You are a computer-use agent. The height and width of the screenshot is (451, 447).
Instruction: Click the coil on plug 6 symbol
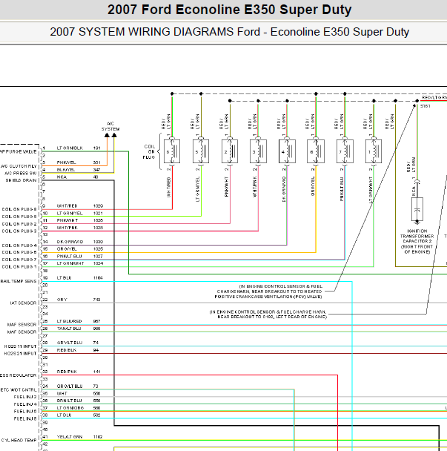coord(316,151)
